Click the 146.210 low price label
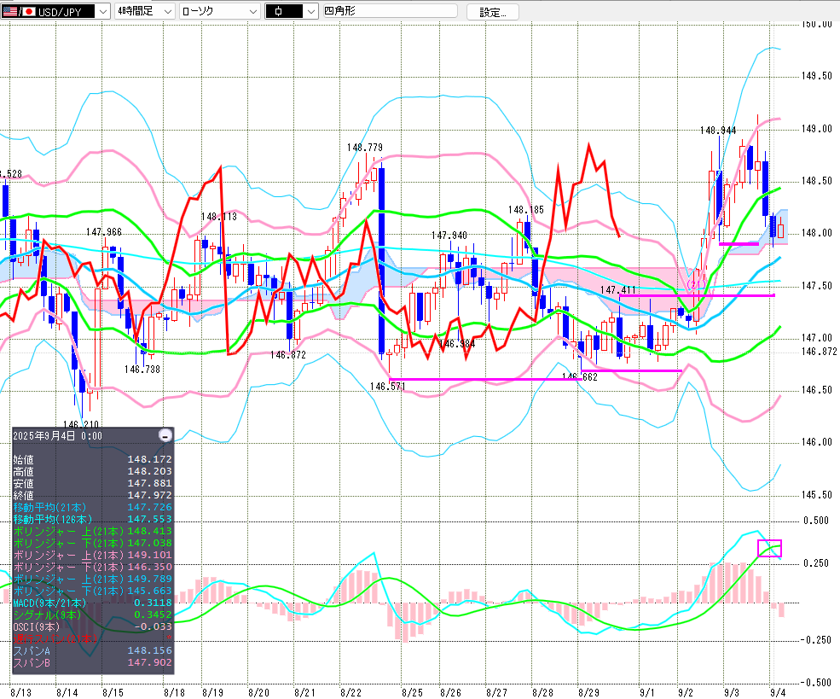The width and height of the screenshot is (840, 699). pyautogui.click(x=81, y=424)
